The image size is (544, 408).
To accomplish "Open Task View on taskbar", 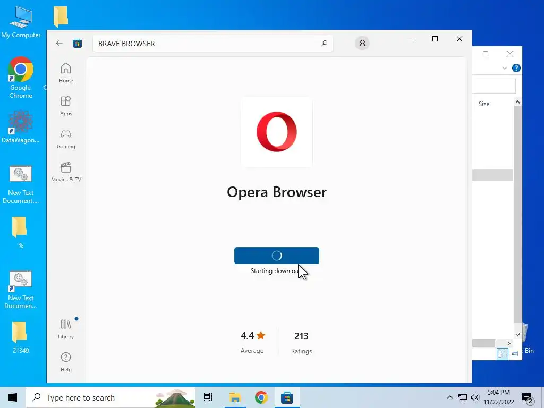I will tap(208, 397).
